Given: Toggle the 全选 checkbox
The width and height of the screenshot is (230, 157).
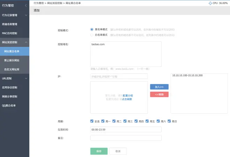Looking at the screenshot, I should (x=92, y=121).
